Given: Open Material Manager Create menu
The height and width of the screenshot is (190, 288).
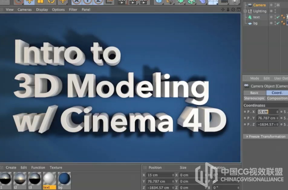Looking at the screenshot, I should pos(11,168).
